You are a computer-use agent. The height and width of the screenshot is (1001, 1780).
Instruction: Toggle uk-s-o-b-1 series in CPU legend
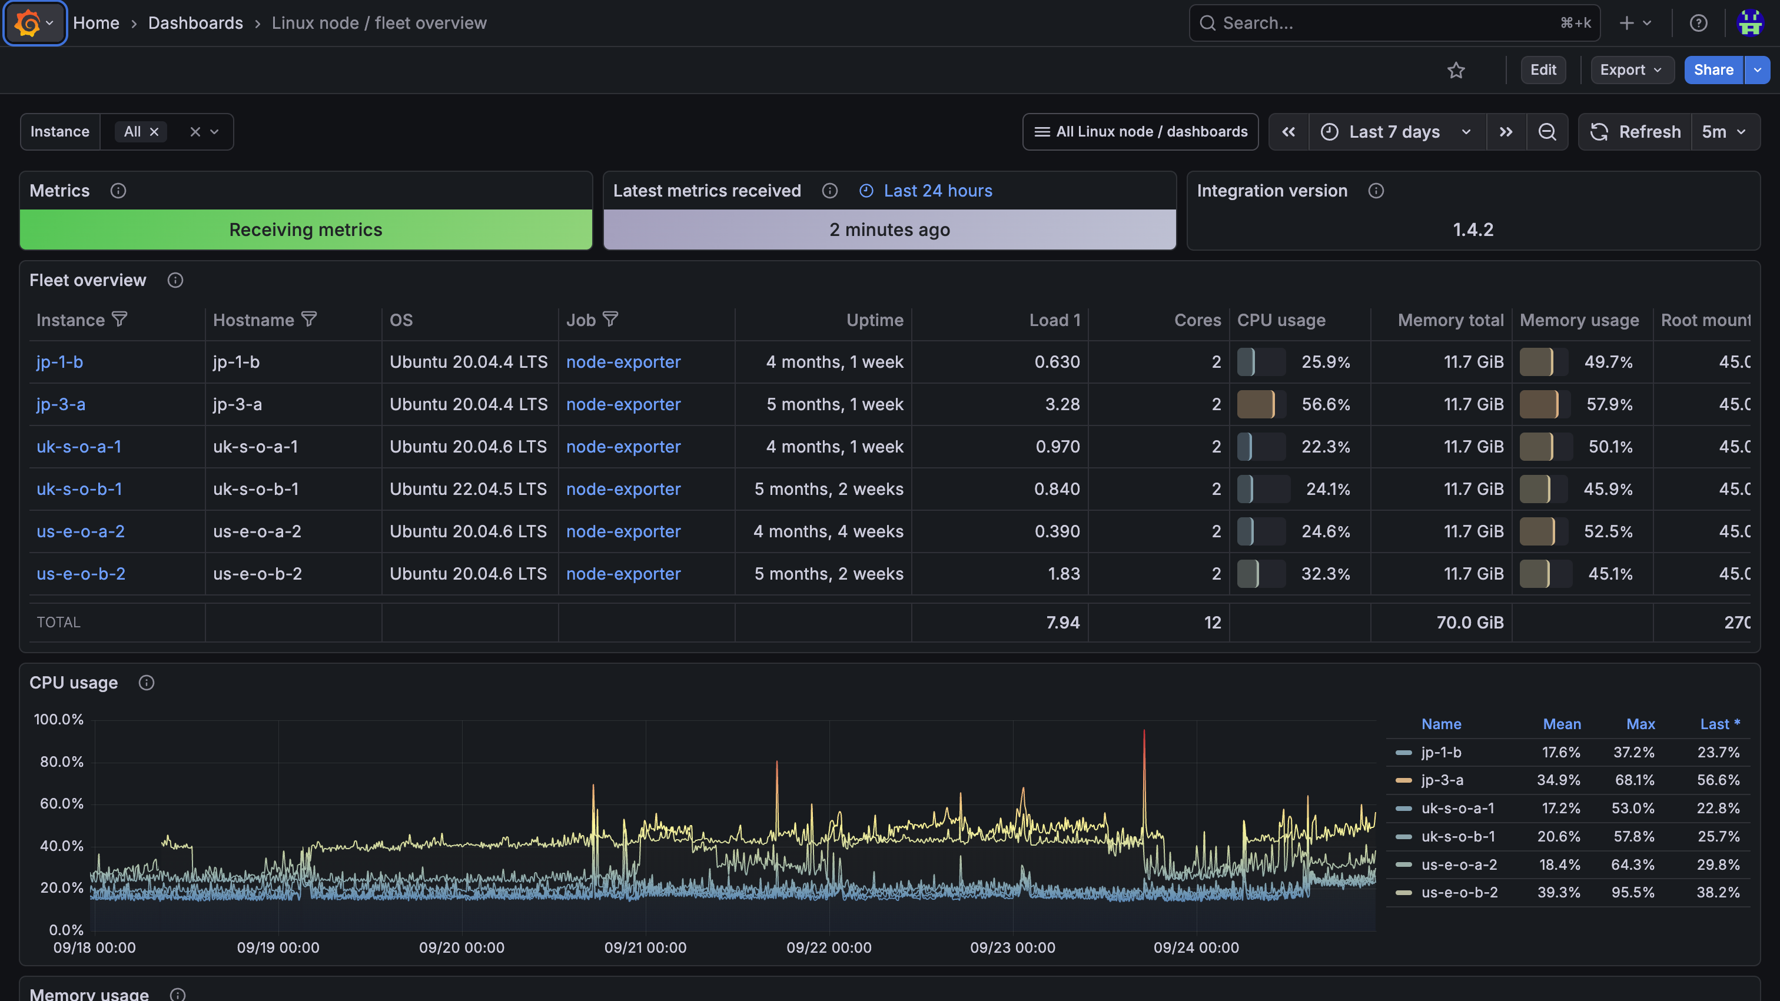point(1458,837)
